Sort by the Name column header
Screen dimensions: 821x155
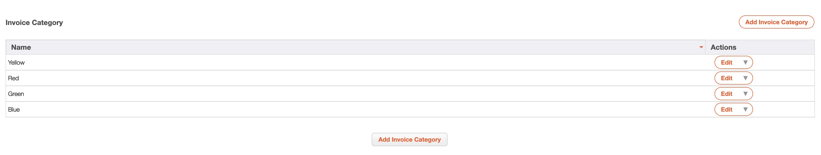(x=21, y=47)
